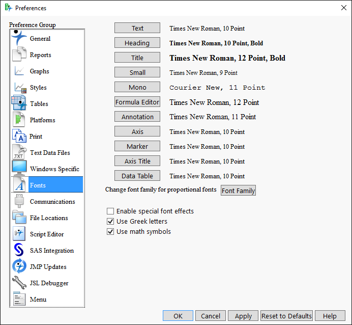Open the Heading font chooser
Viewport: 352px width, 325px height.
pyautogui.click(x=137, y=43)
